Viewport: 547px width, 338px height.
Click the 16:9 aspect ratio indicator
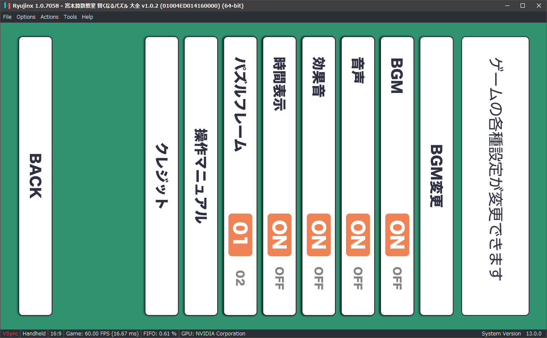click(x=56, y=334)
